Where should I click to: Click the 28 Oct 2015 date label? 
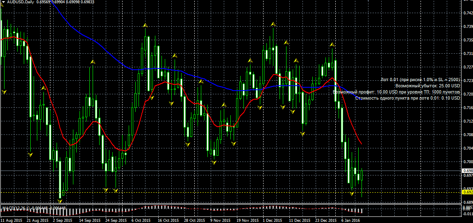[x=195, y=221]
